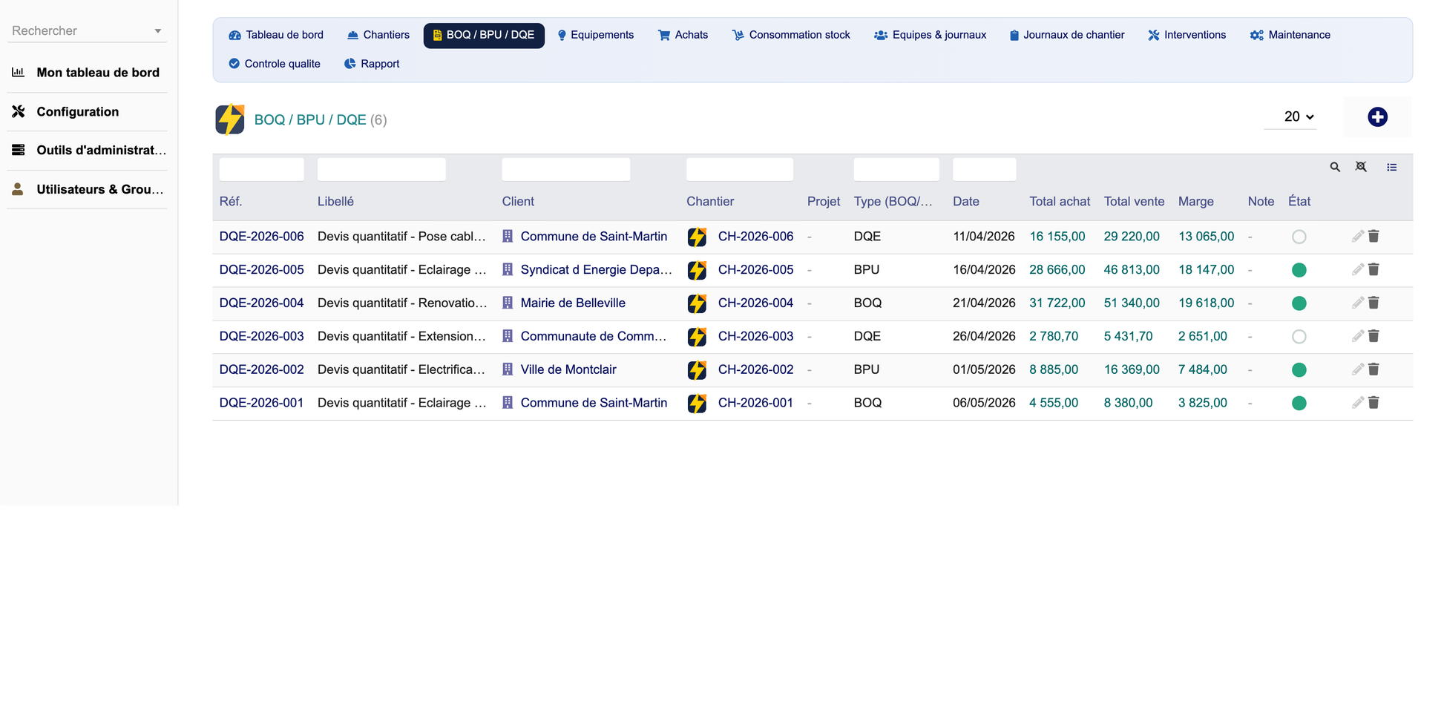Image resolution: width=1444 pixels, height=727 pixels.
Task: Switch to Consommation stock tab
Action: coord(791,36)
